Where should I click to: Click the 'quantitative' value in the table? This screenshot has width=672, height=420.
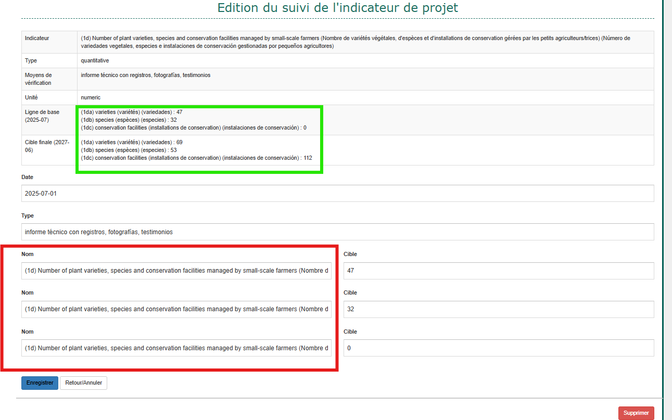pos(95,61)
